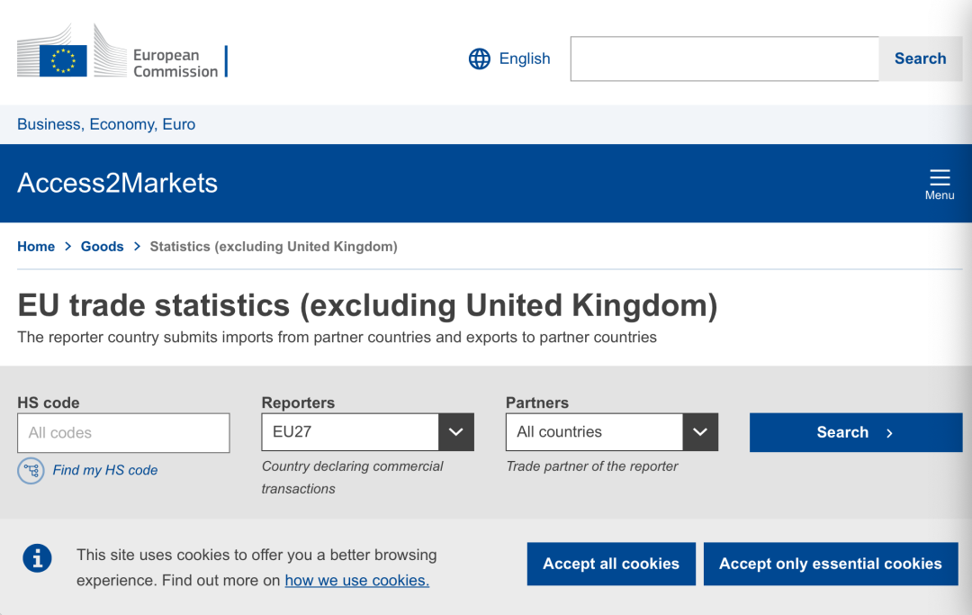
Task: Focus the HS code input field
Action: point(123,433)
